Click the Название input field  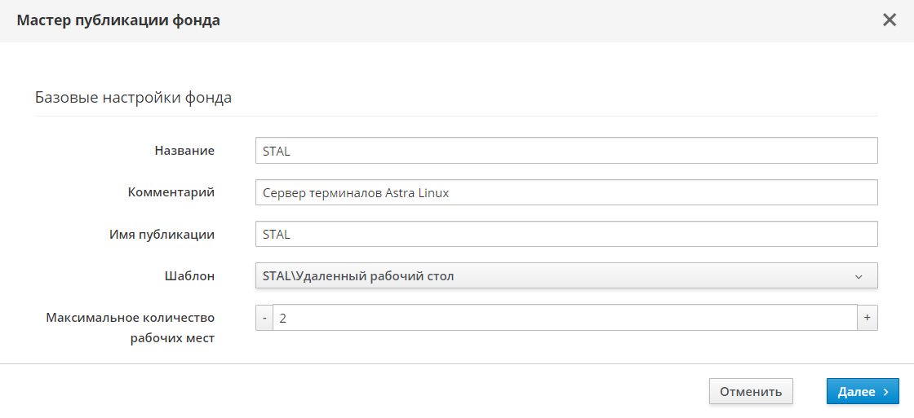click(566, 151)
